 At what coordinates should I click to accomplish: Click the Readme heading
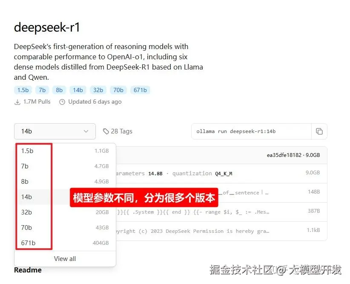click(x=28, y=270)
